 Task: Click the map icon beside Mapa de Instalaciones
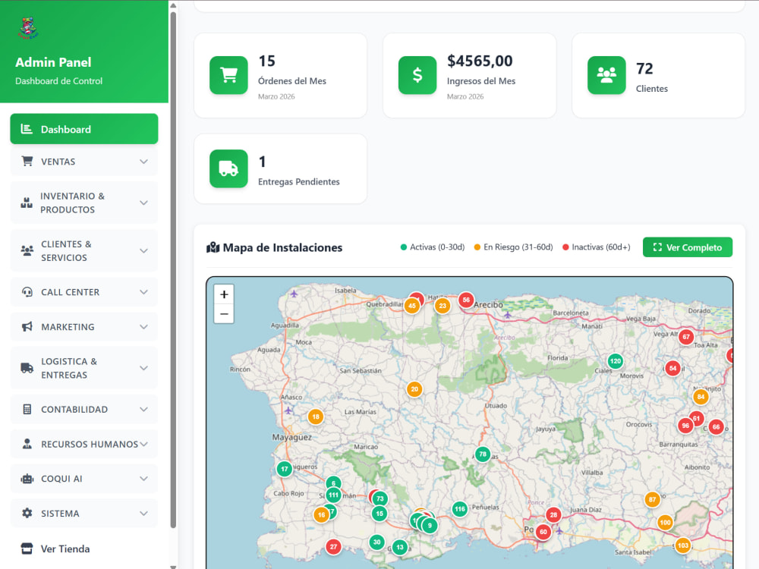[213, 248]
